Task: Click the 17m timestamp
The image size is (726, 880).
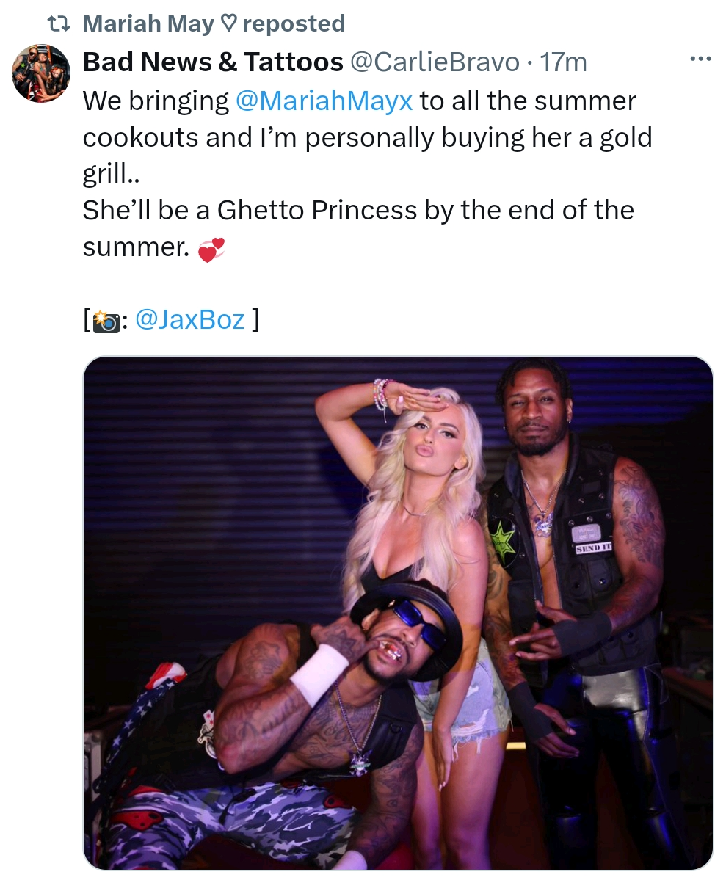Action: click(x=563, y=62)
